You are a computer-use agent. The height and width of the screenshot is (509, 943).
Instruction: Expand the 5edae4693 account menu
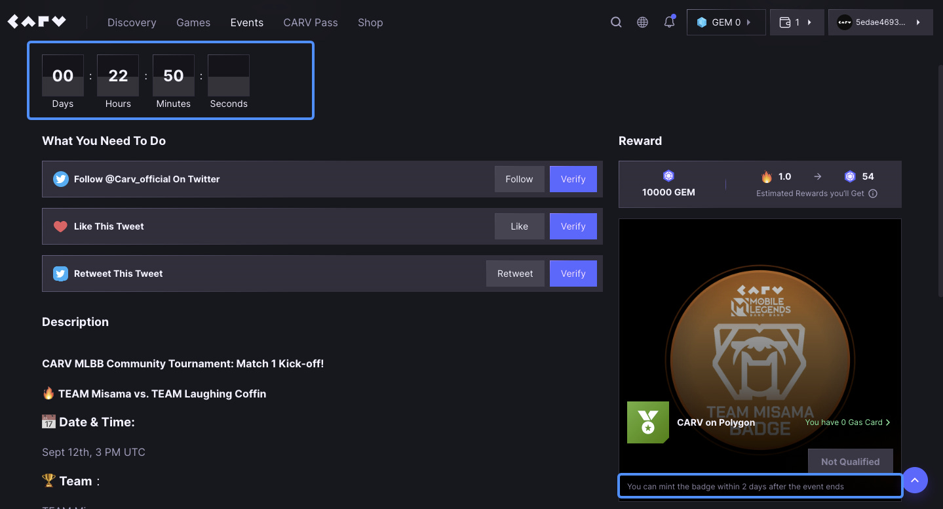click(880, 22)
